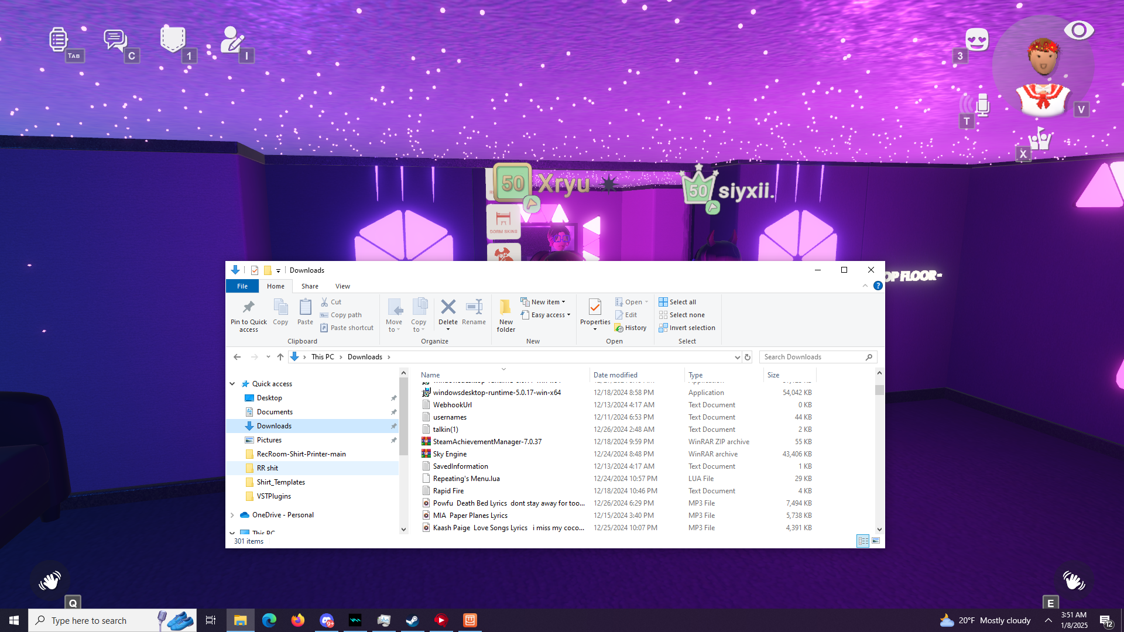The height and width of the screenshot is (632, 1124).
Task: Click the Delete icon in ribbon
Action: (448, 308)
